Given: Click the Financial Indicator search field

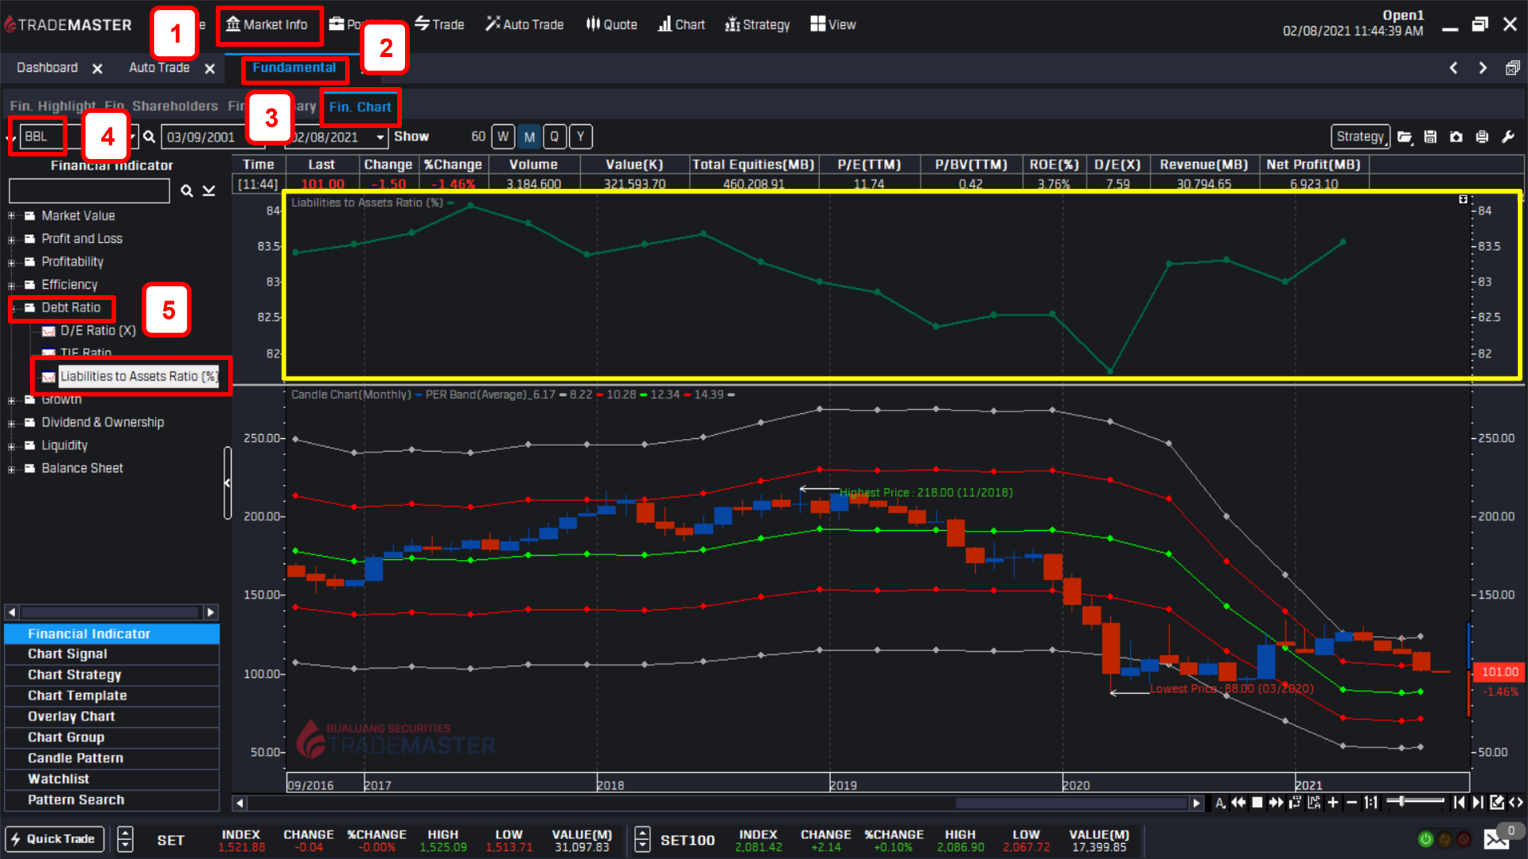Looking at the screenshot, I should [x=89, y=191].
